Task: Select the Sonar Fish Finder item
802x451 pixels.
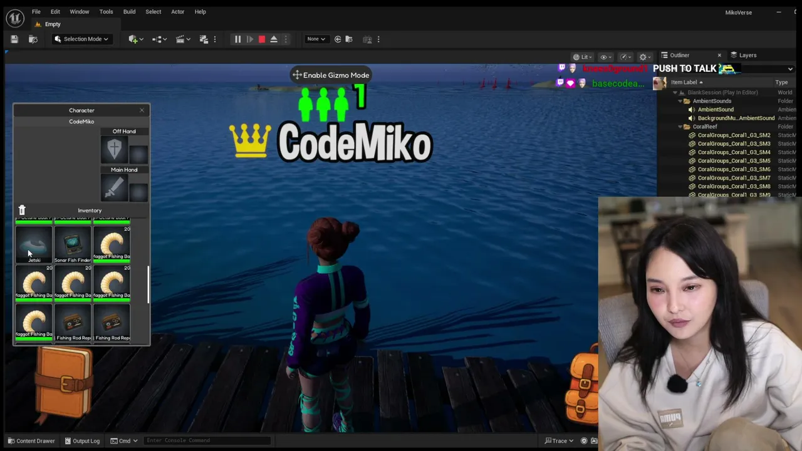Action: point(73,245)
